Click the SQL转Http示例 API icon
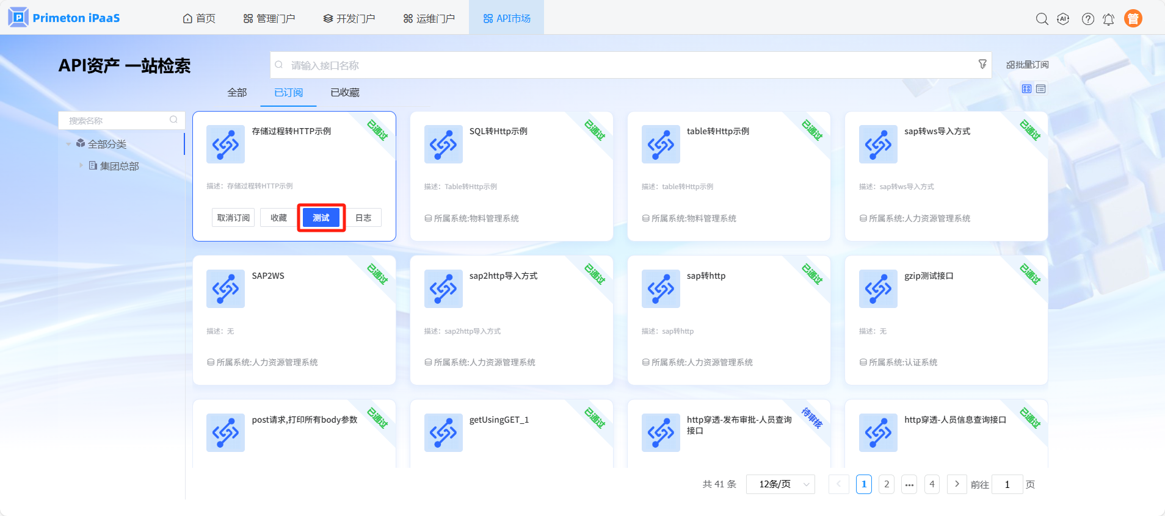Screen dimensions: 1165x516 [443, 145]
